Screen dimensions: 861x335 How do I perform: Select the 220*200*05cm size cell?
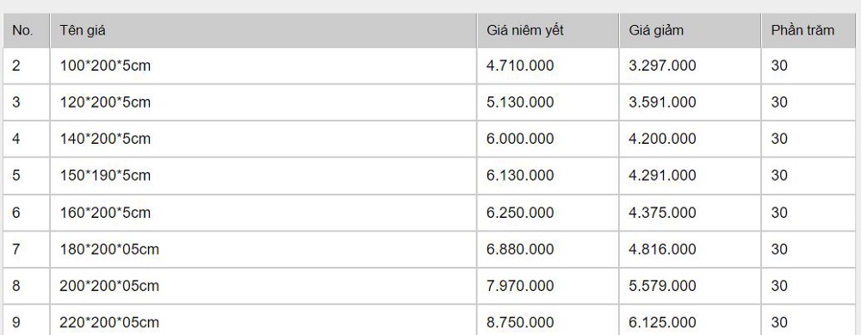click(263, 320)
